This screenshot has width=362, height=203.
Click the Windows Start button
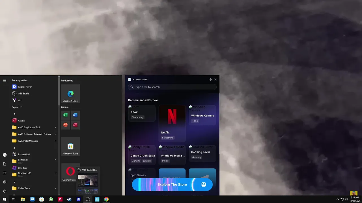pos(5,199)
